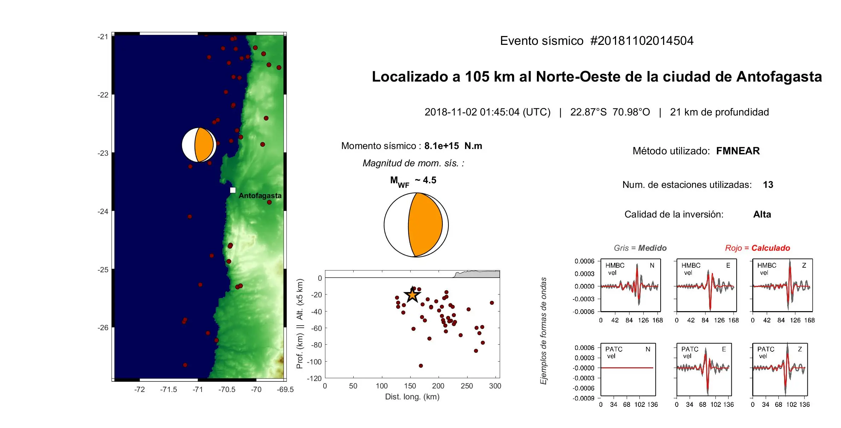Click the Antofagasta label on the map
This screenshot has height=428, width=841.
(260, 196)
